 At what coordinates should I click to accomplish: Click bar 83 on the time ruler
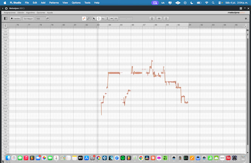click(x=98, y=25)
